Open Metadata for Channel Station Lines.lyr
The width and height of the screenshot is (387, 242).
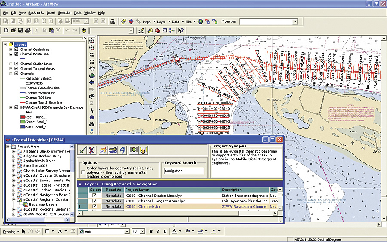click(x=113, y=196)
